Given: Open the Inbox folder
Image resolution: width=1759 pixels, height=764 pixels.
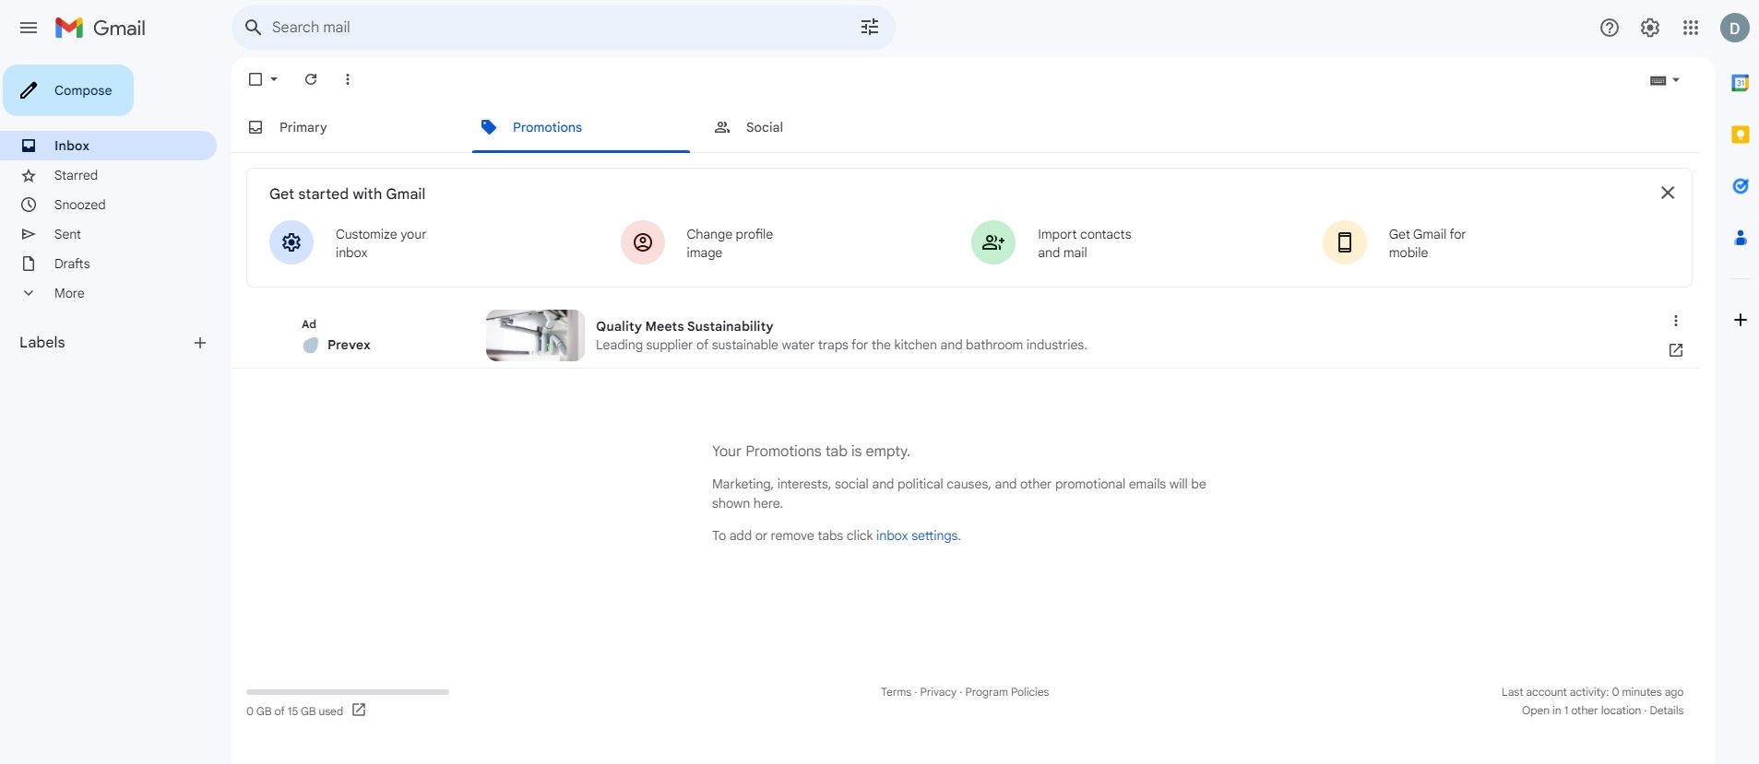Looking at the screenshot, I should (x=108, y=146).
